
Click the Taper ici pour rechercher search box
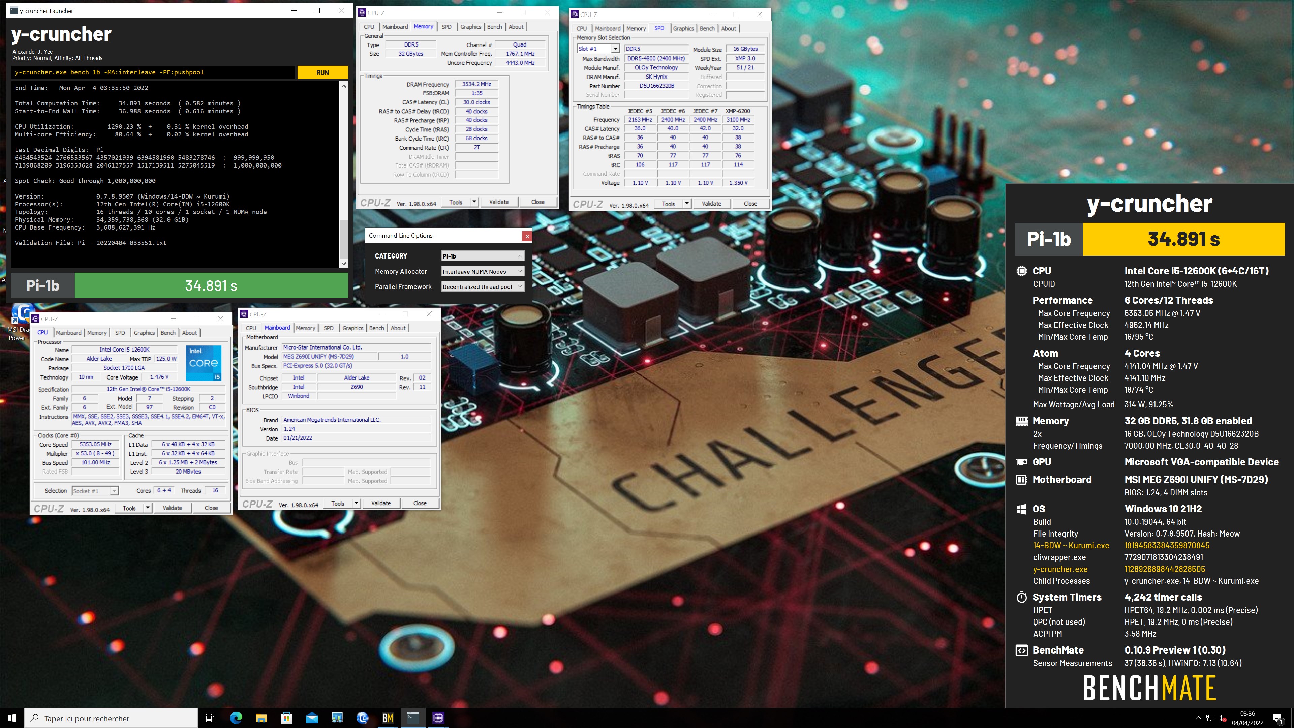point(111,719)
